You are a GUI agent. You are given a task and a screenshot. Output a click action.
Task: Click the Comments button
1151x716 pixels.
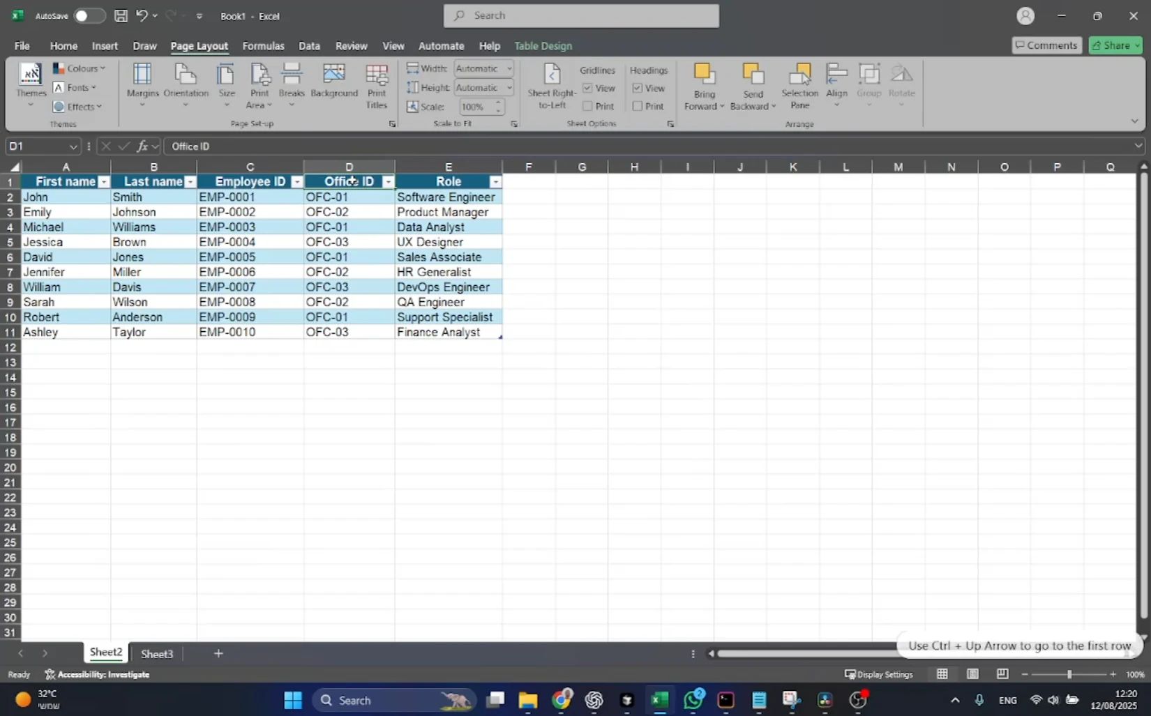click(x=1046, y=45)
